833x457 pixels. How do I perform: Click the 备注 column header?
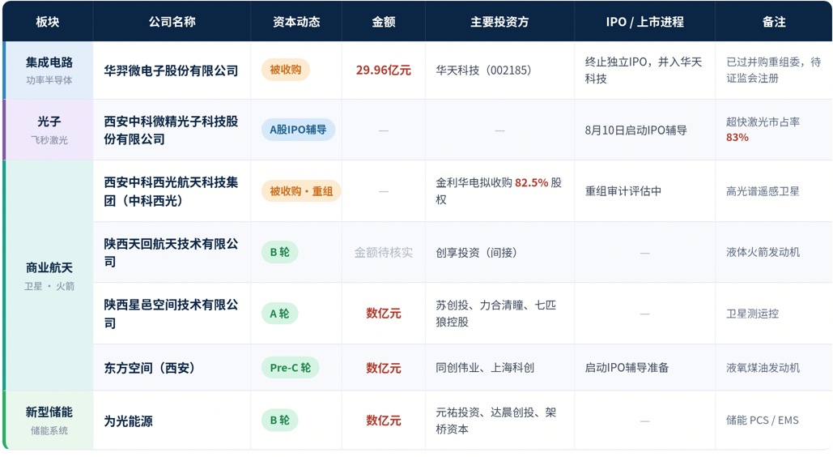pos(774,22)
